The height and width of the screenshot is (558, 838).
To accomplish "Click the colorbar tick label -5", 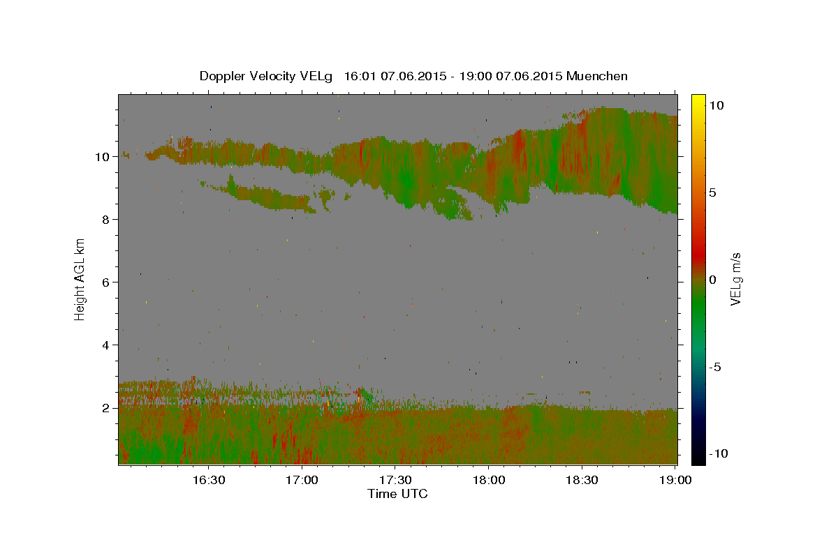I will [x=714, y=367].
